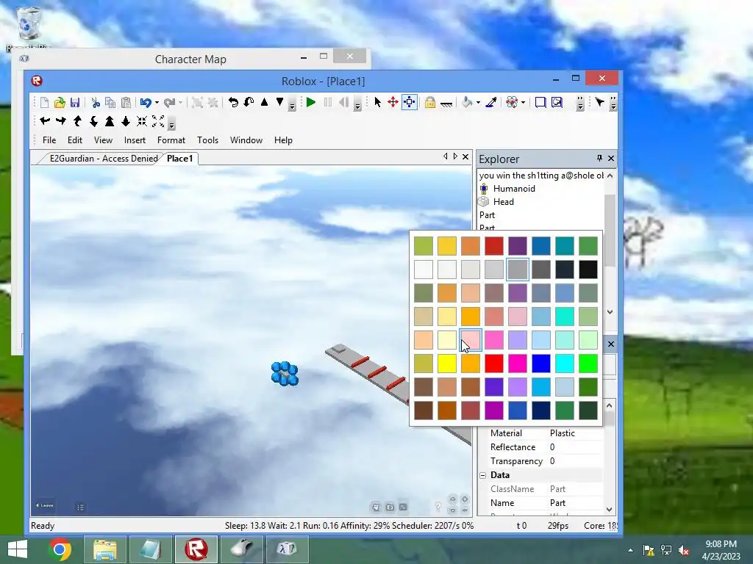The width and height of the screenshot is (753, 564).
Task: Open the Undo history dropdown arrow
Action: click(157, 102)
